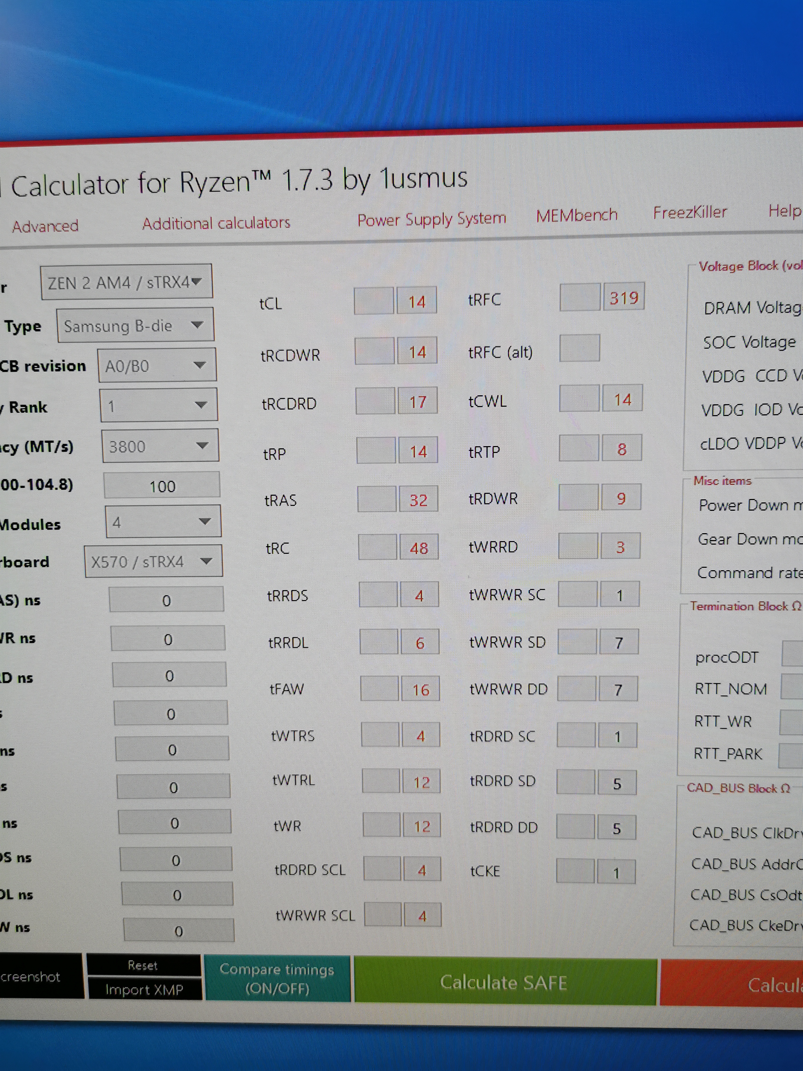Switch to the Advanced tab

coord(45,226)
